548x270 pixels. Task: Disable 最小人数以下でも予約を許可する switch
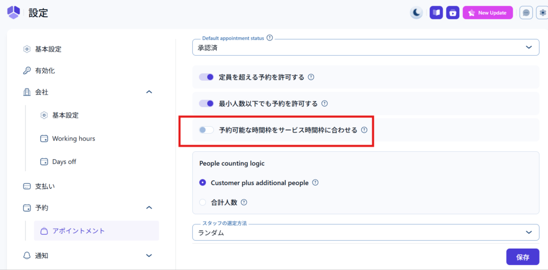pos(207,103)
